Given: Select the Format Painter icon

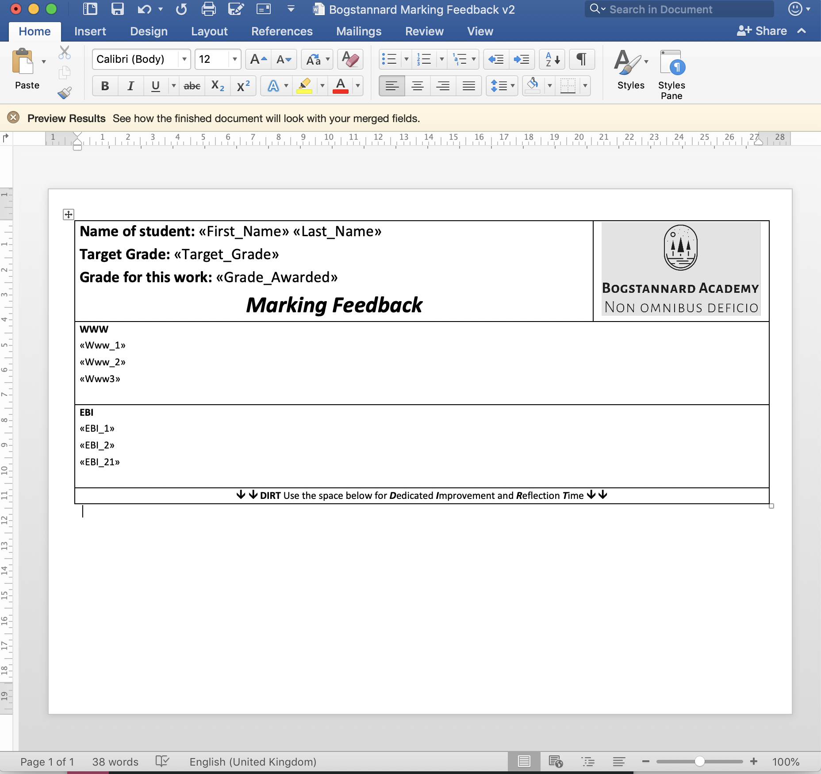Looking at the screenshot, I should [65, 93].
